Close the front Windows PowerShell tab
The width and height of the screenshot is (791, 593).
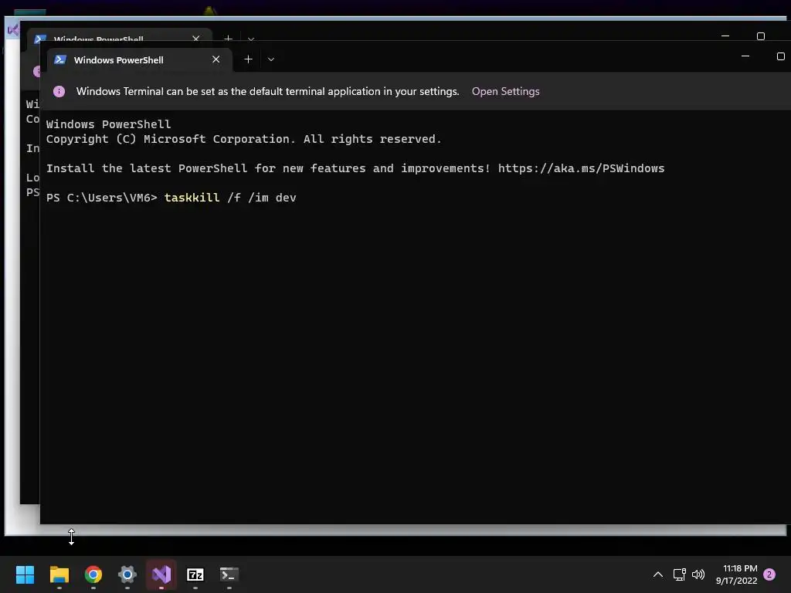point(216,59)
